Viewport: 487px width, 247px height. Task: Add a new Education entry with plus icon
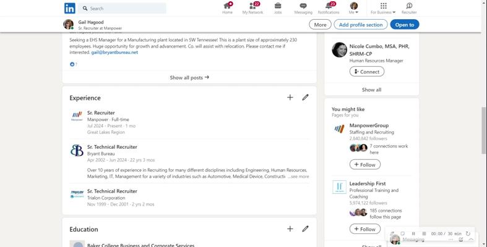290,228
